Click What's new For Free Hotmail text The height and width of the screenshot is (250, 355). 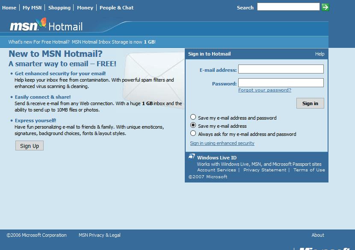tap(39, 42)
